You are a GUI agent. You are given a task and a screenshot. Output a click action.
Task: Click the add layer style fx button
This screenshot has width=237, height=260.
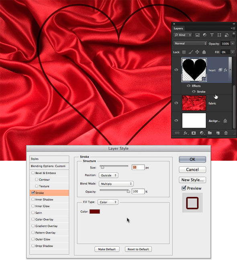click(186, 133)
